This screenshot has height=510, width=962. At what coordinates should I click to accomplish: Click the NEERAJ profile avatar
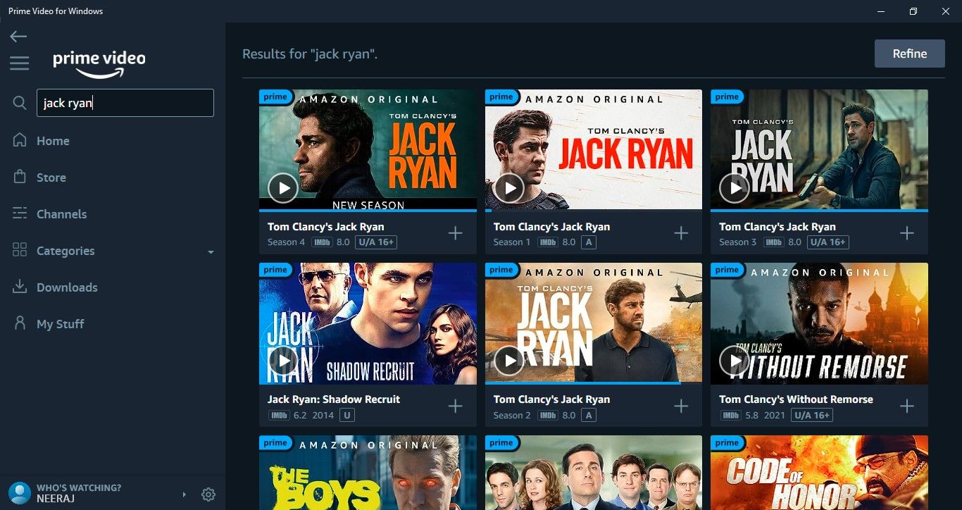pyautogui.click(x=20, y=493)
